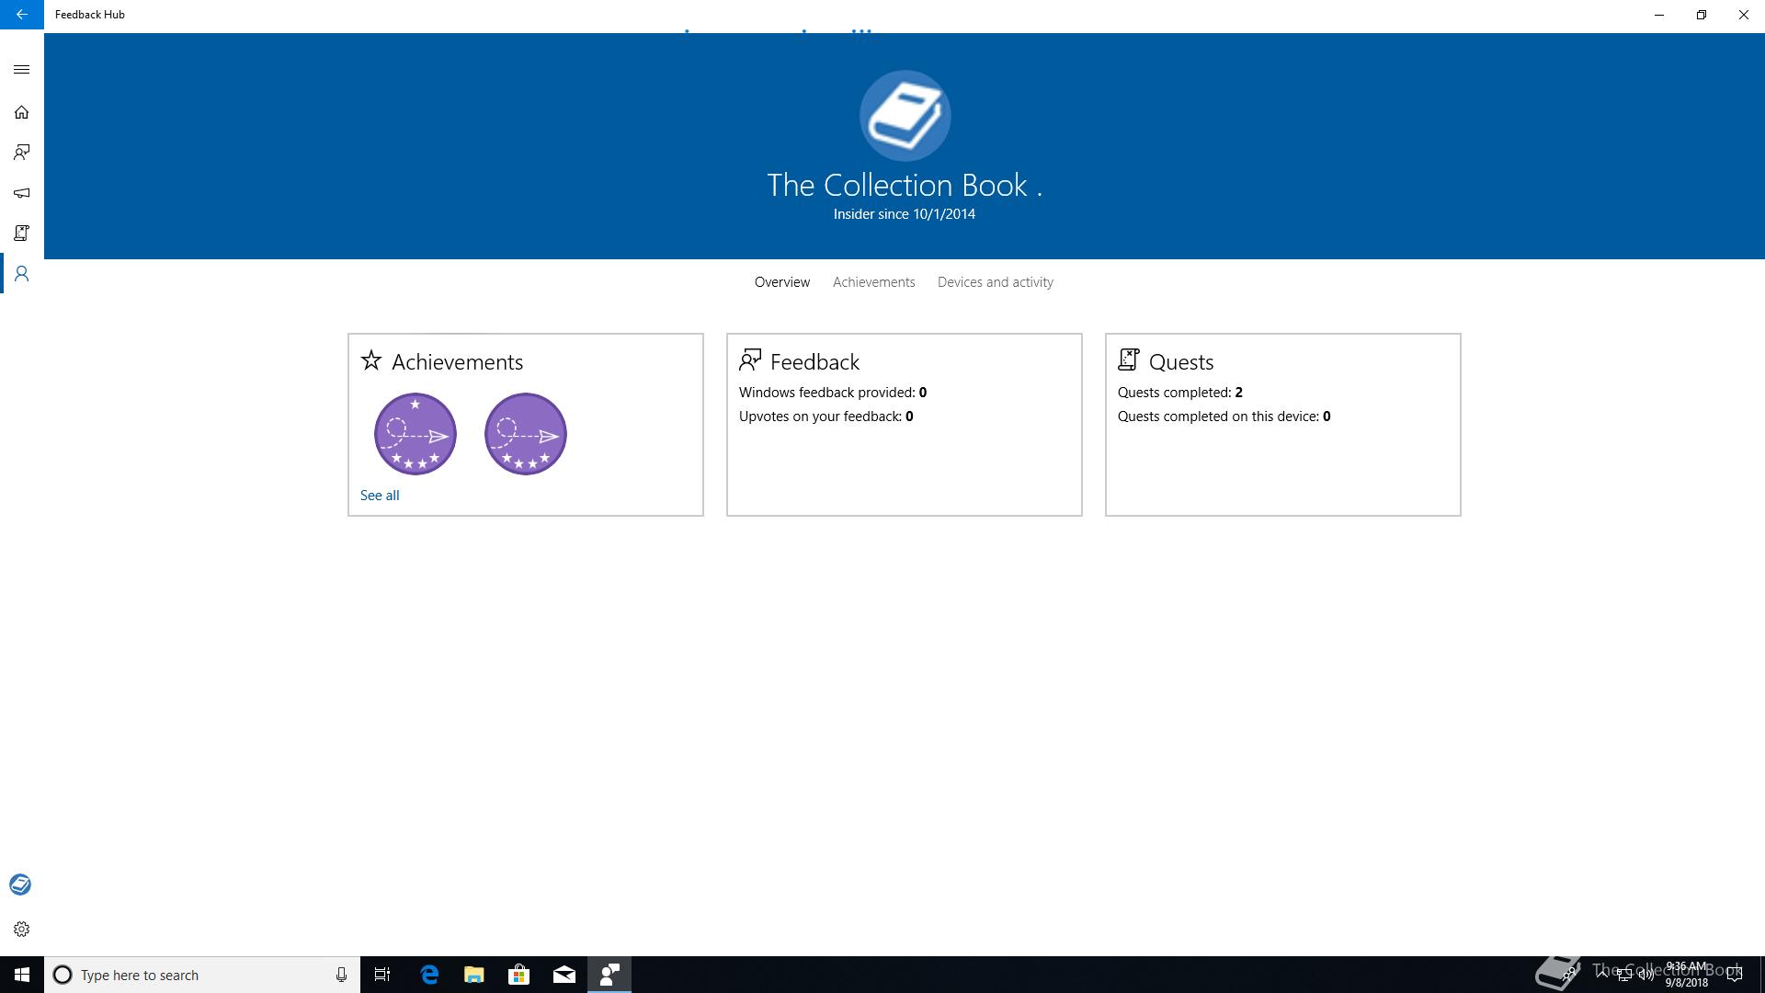Open Quests page from sidebar

pyautogui.click(x=21, y=234)
